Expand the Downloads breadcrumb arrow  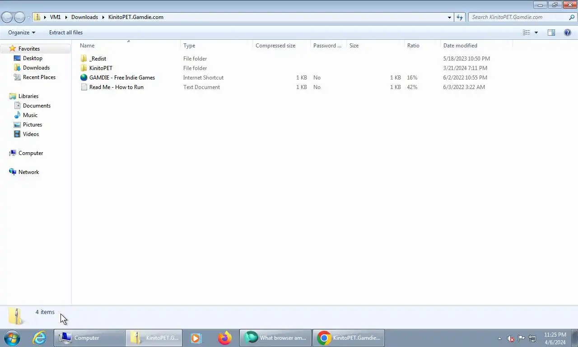click(103, 17)
